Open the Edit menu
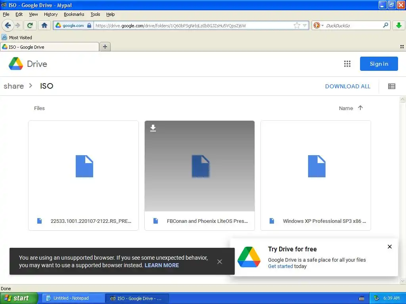 [19, 14]
